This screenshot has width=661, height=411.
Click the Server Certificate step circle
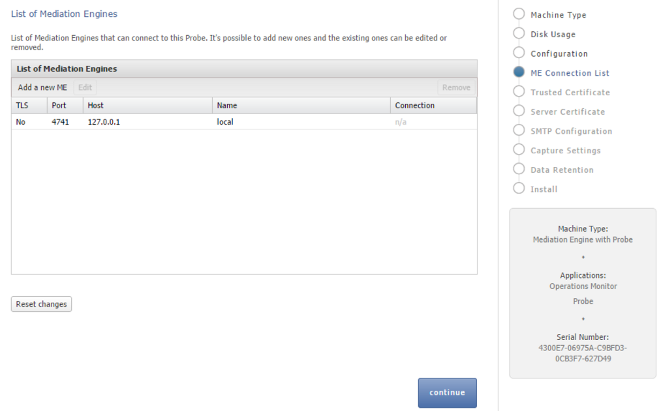coord(519,111)
